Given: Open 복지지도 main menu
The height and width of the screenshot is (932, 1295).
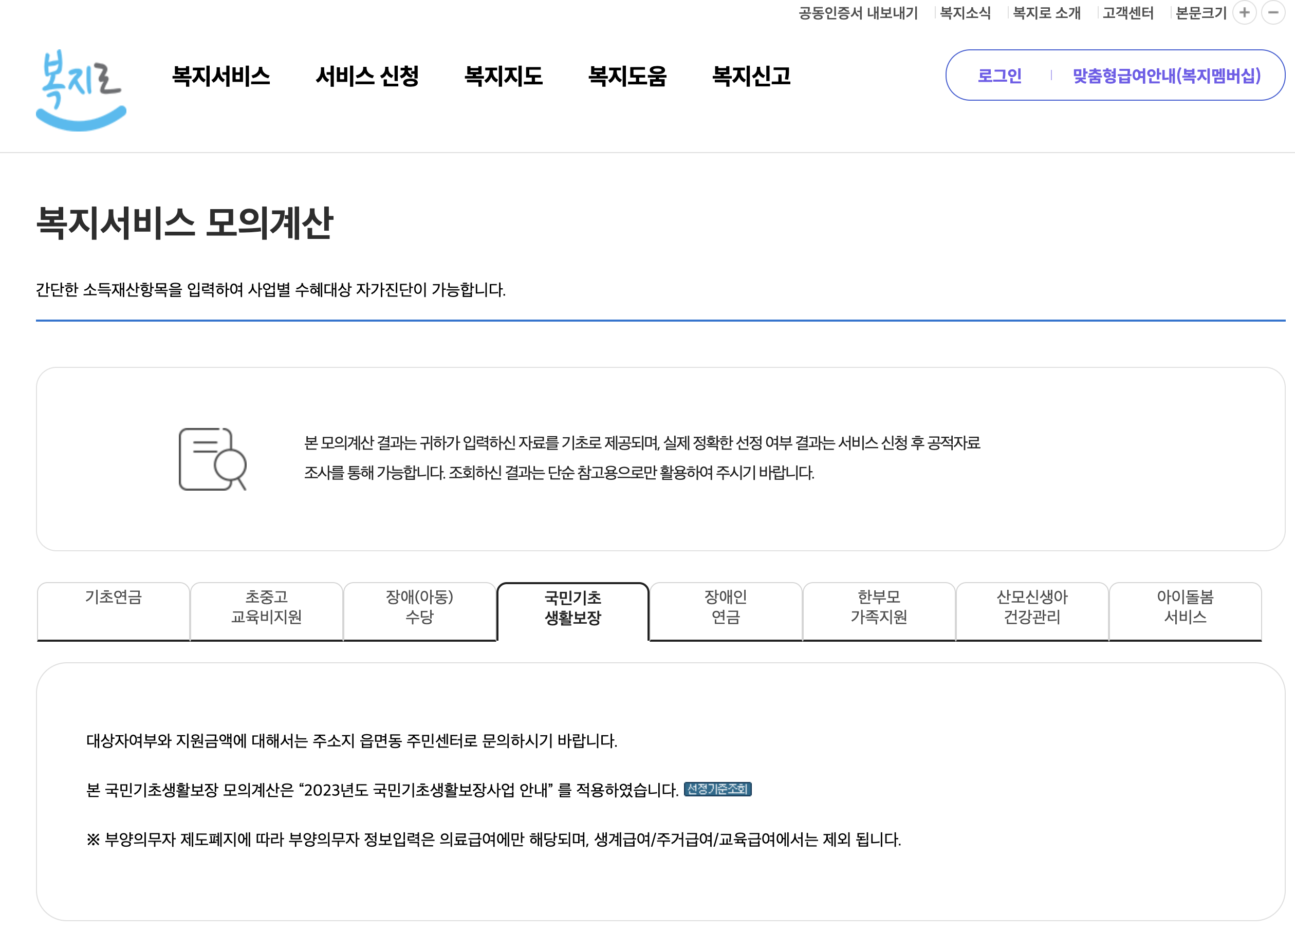Looking at the screenshot, I should pyautogui.click(x=503, y=76).
